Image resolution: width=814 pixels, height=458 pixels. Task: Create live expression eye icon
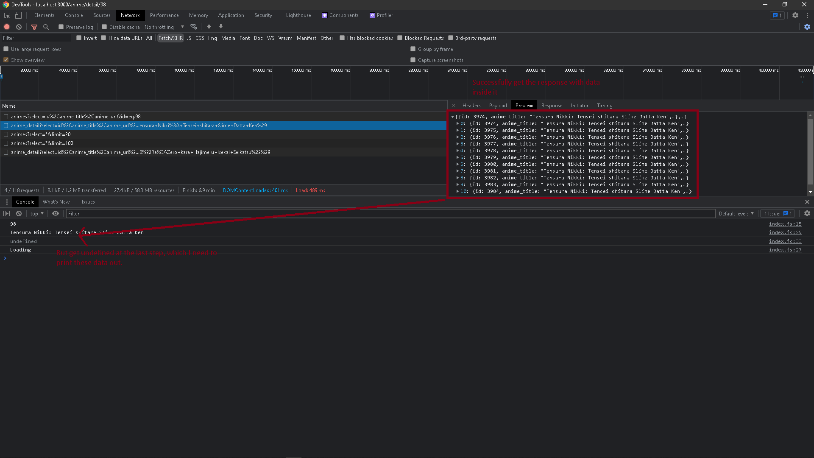coord(56,214)
